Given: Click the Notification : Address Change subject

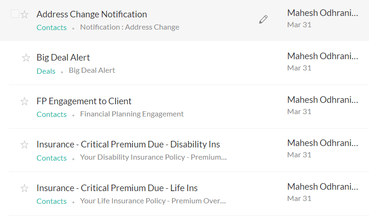Looking at the screenshot, I should point(130,27).
